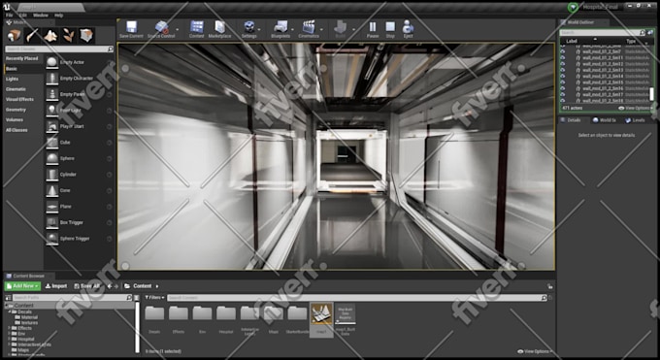Image resolution: width=660 pixels, height=360 pixels.
Task: Toggle visibility eye for wall_mod_01_2_Sm17
Action: pos(563,94)
